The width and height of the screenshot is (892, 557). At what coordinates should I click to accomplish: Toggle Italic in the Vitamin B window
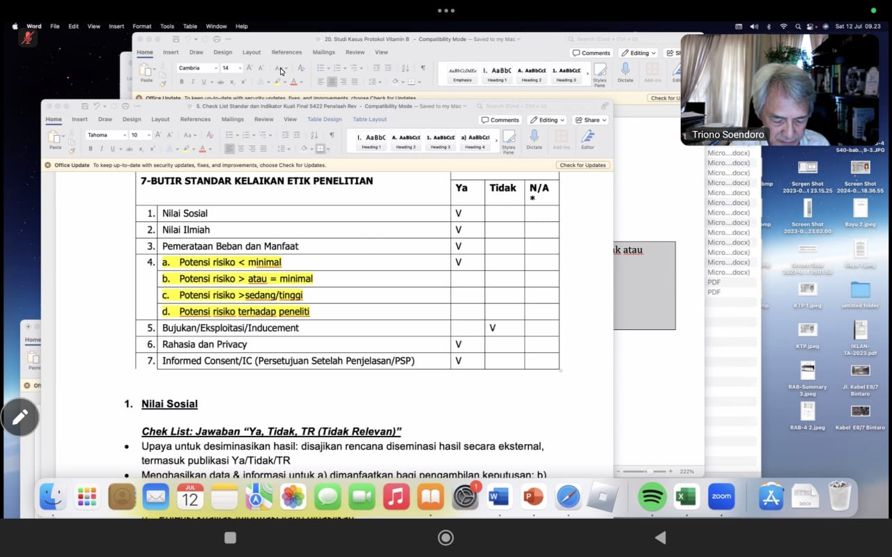pos(193,81)
